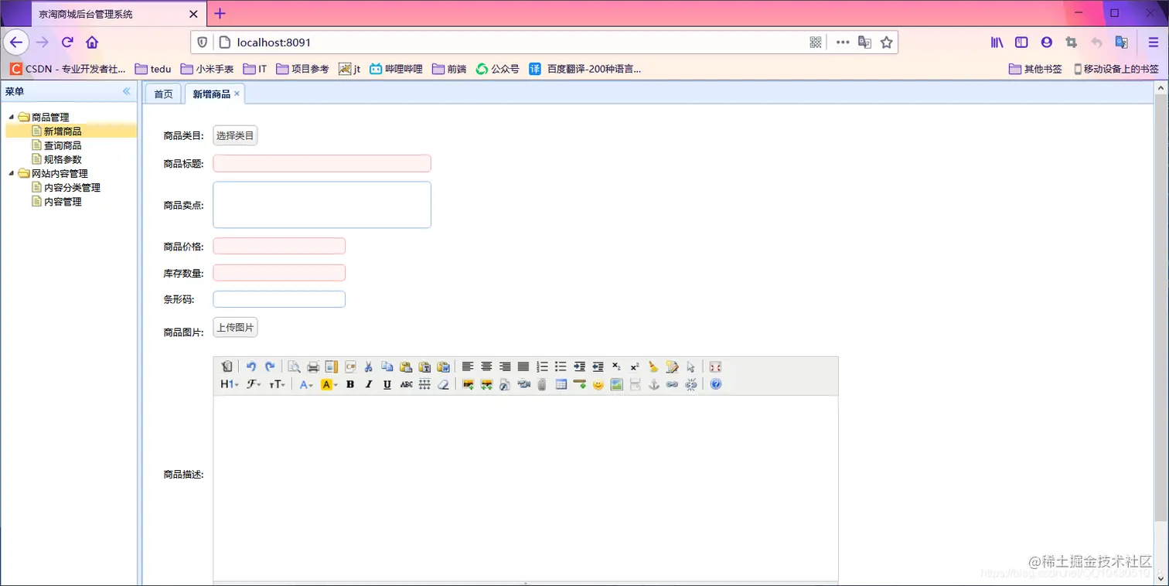Viewport: 1169px width, 586px height.
Task: Insert a numbered list
Action: coord(542,366)
